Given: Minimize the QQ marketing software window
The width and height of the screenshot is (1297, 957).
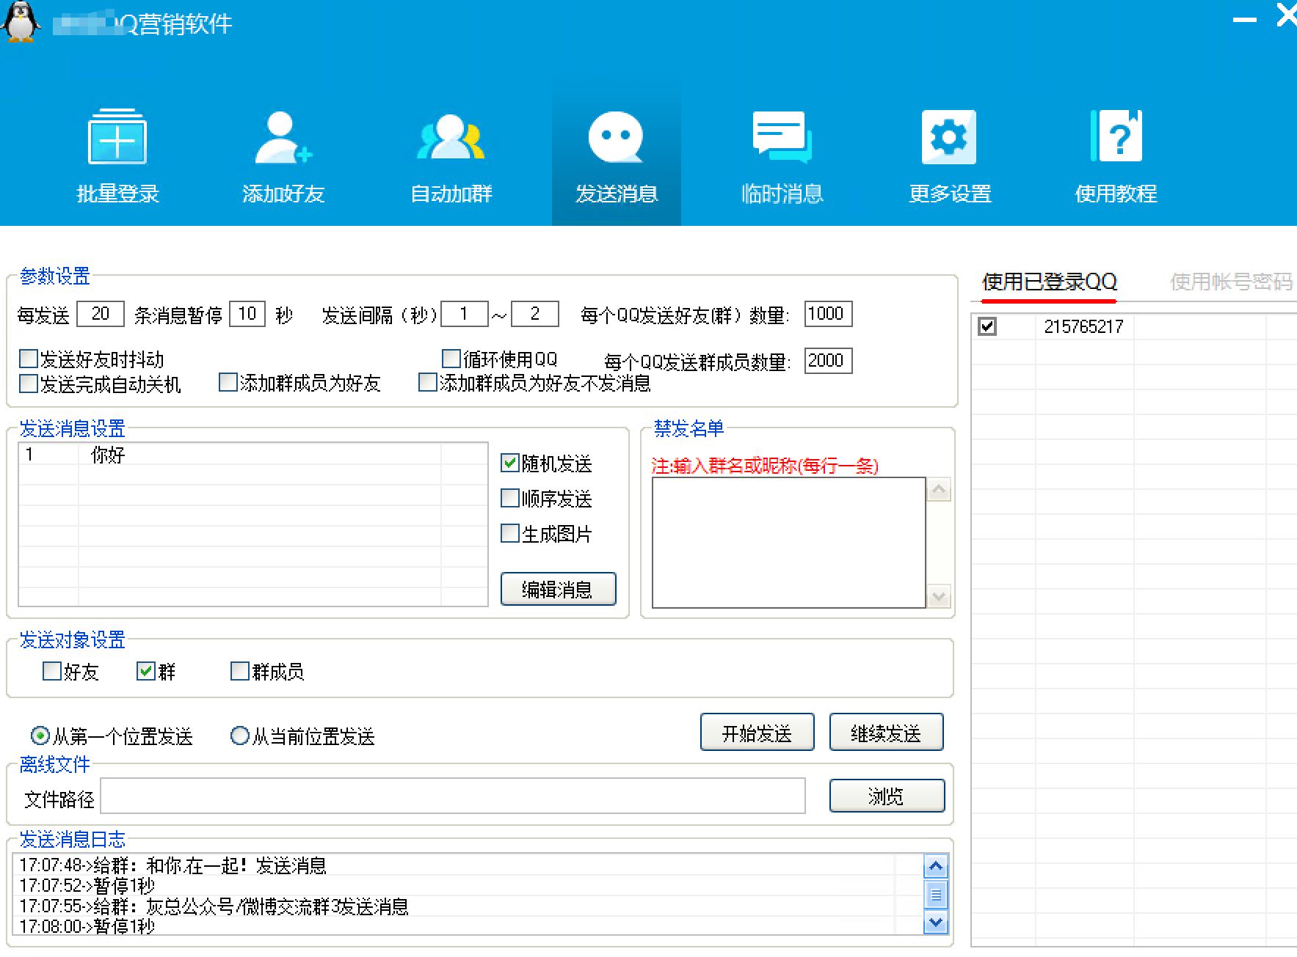Looking at the screenshot, I should 1244,21.
